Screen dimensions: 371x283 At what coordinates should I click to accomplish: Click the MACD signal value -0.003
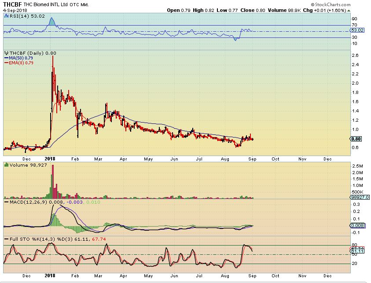(75, 202)
